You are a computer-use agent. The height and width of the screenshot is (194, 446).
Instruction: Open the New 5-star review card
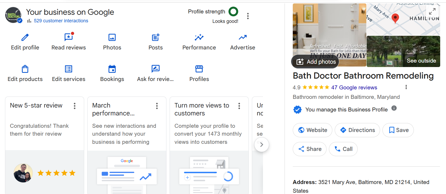click(45, 145)
